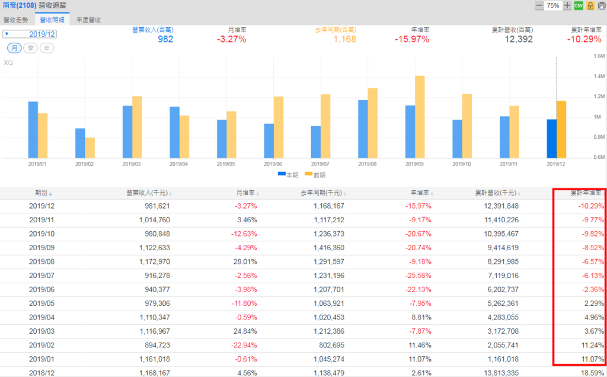607x377 pixels.
Task: Toggle the 本期 blue legend item
Action: pyautogui.click(x=288, y=175)
